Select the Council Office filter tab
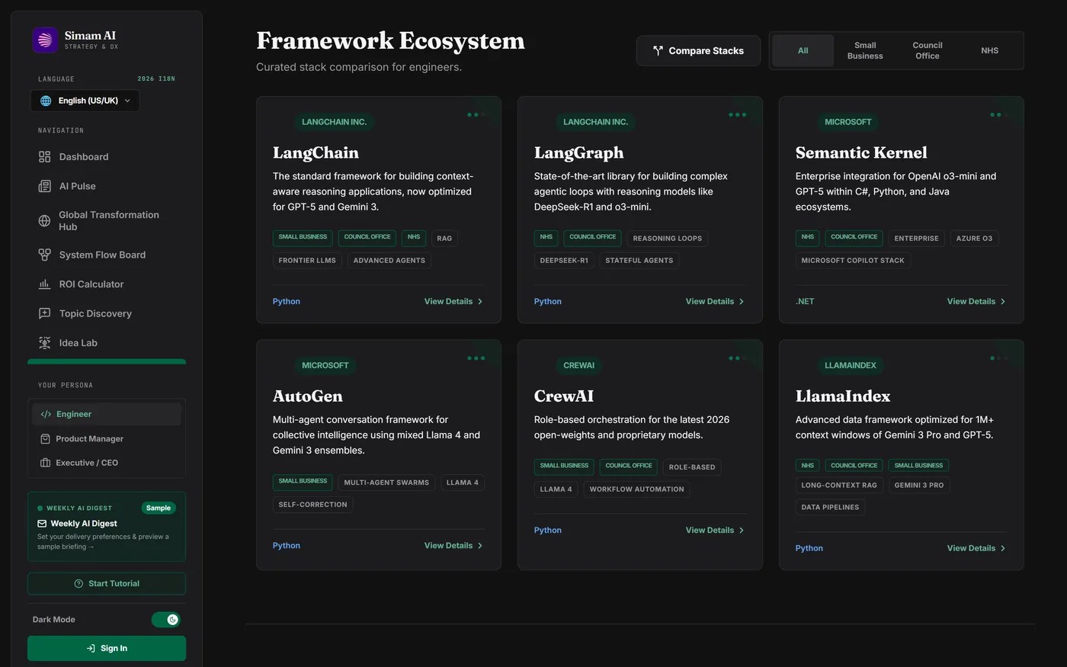 click(928, 51)
